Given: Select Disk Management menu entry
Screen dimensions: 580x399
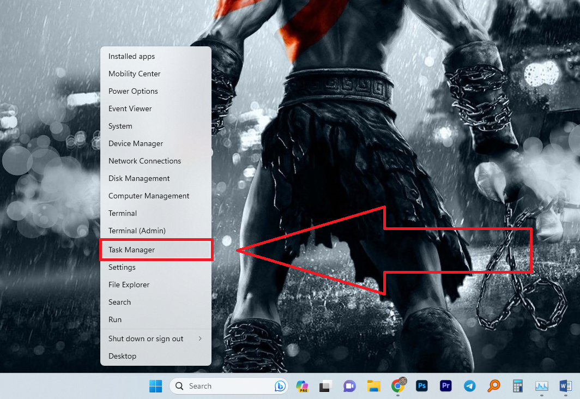Looking at the screenshot, I should 139,178.
